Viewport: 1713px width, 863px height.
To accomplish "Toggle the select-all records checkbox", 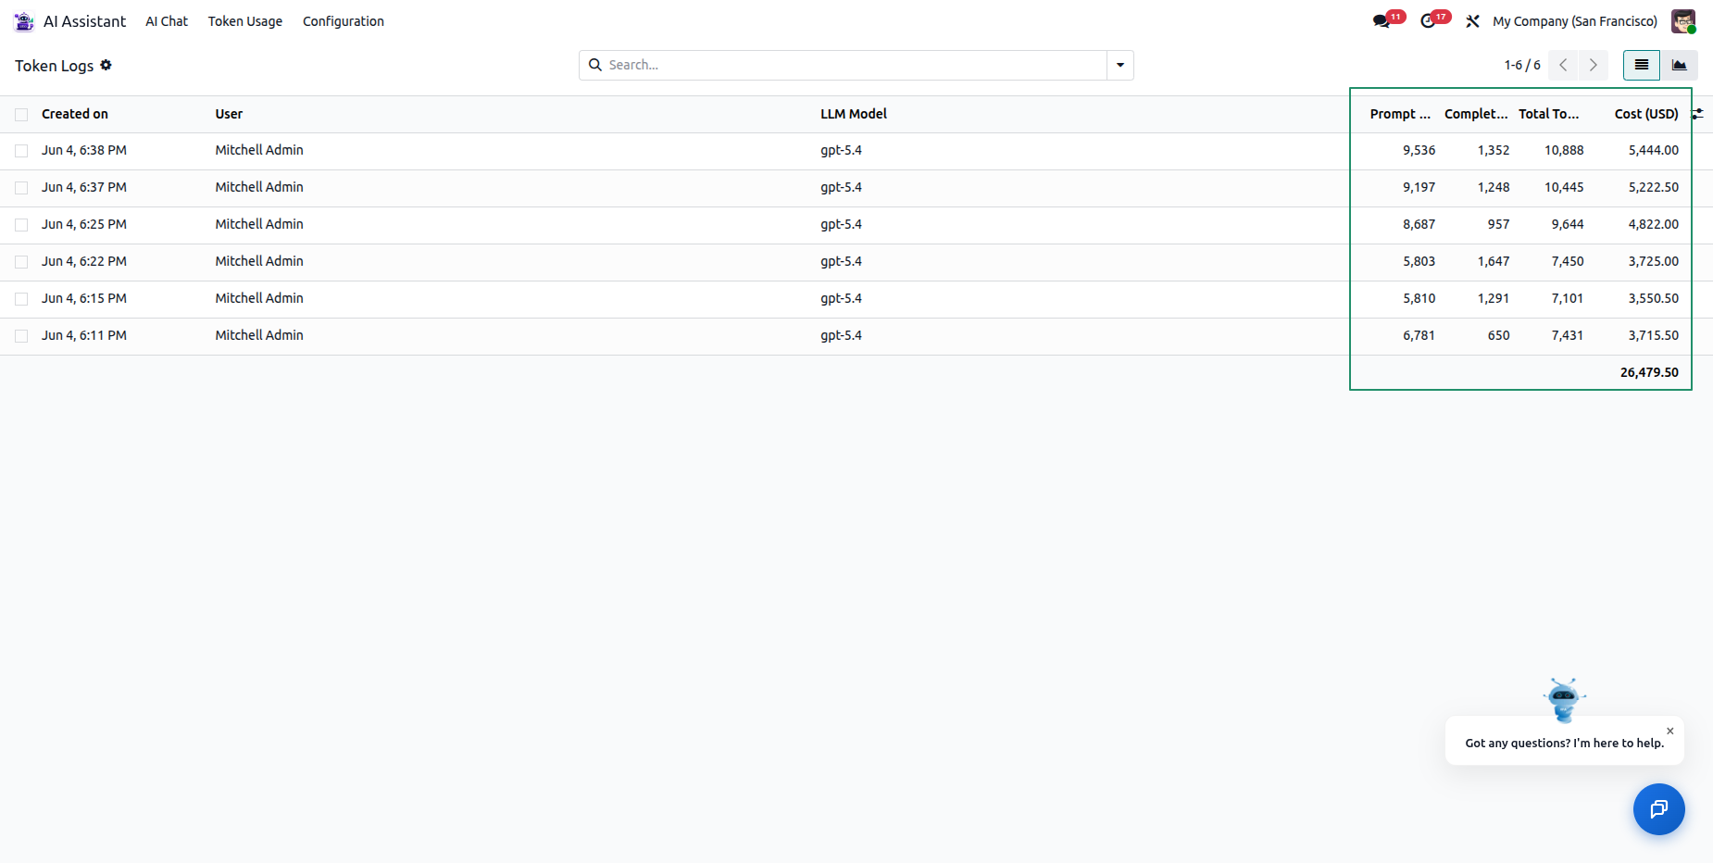I will coord(21,115).
